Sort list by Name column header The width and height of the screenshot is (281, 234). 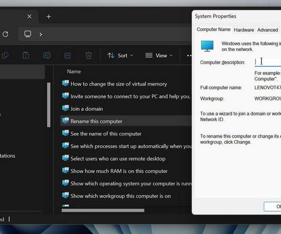(x=74, y=71)
